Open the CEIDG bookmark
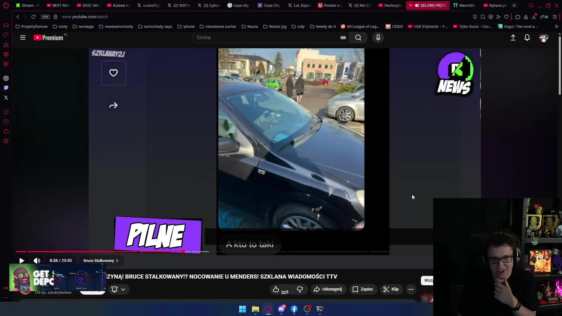The image size is (562, 316). coord(394,26)
